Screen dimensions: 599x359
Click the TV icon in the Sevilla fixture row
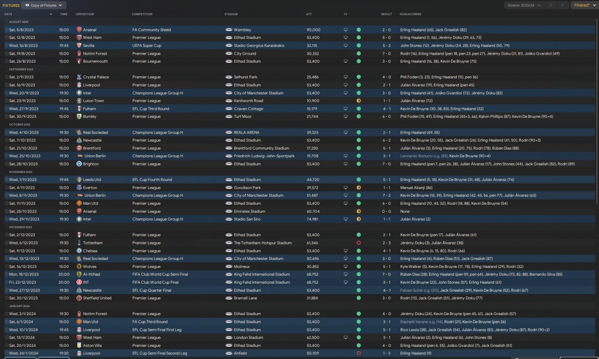(346, 46)
